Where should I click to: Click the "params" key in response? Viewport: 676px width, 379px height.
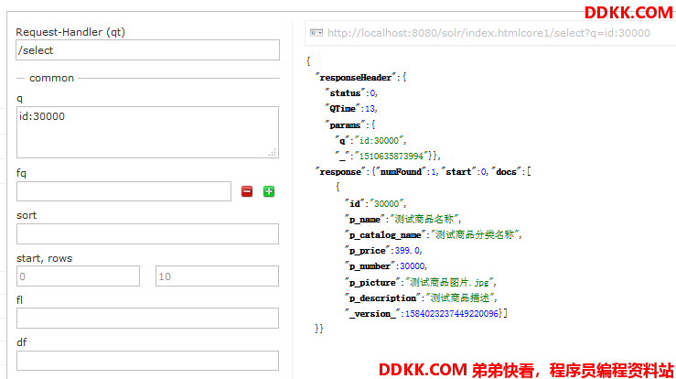pos(345,125)
